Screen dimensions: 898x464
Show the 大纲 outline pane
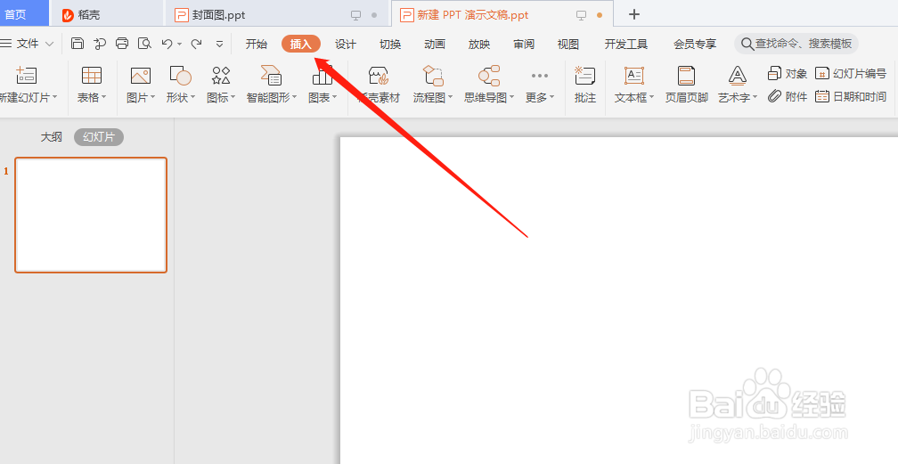tap(51, 137)
